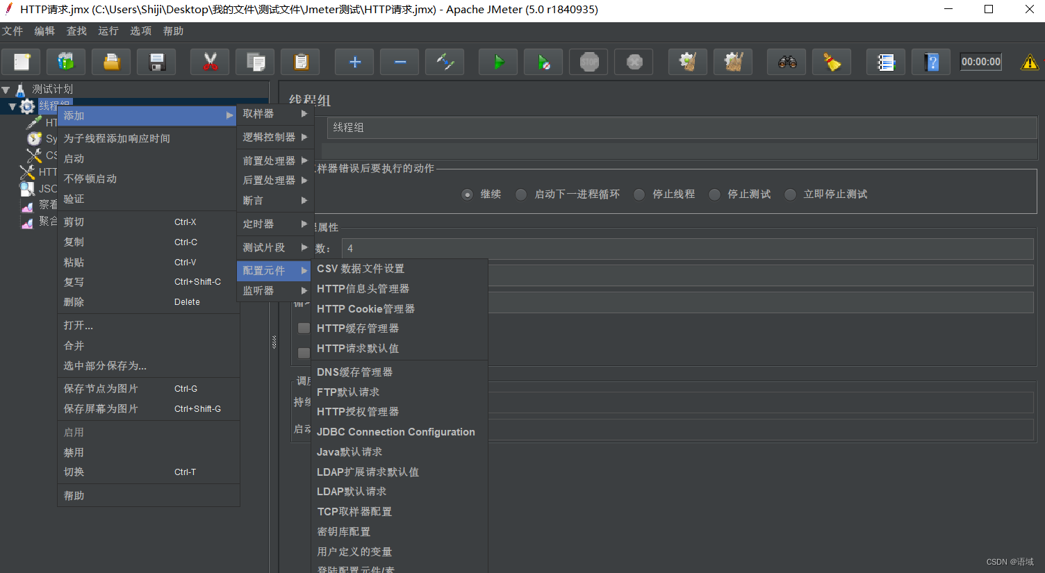1045x573 pixels.
Task: Expand 定时器 submenu
Action: point(275,224)
